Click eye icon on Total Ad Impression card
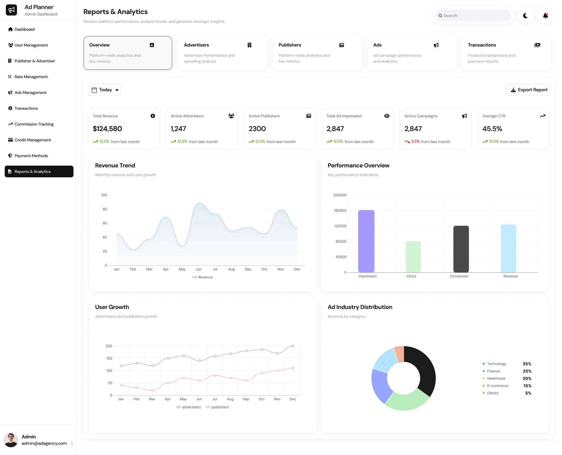 point(387,116)
